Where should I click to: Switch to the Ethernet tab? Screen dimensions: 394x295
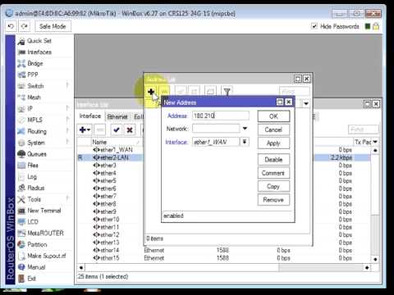point(117,117)
